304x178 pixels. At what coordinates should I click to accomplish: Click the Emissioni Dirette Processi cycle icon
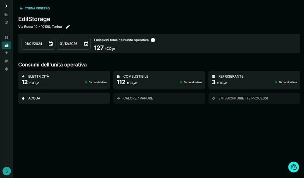coord(213,98)
